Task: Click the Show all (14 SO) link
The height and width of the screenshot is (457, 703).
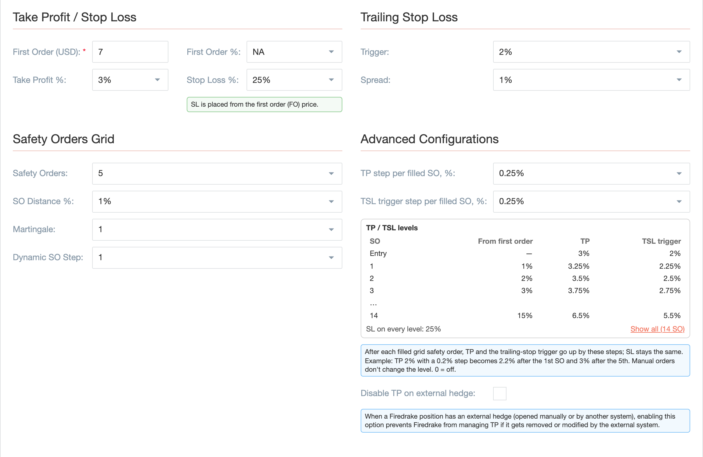Action: pyautogui.click(x=658, y=329)
